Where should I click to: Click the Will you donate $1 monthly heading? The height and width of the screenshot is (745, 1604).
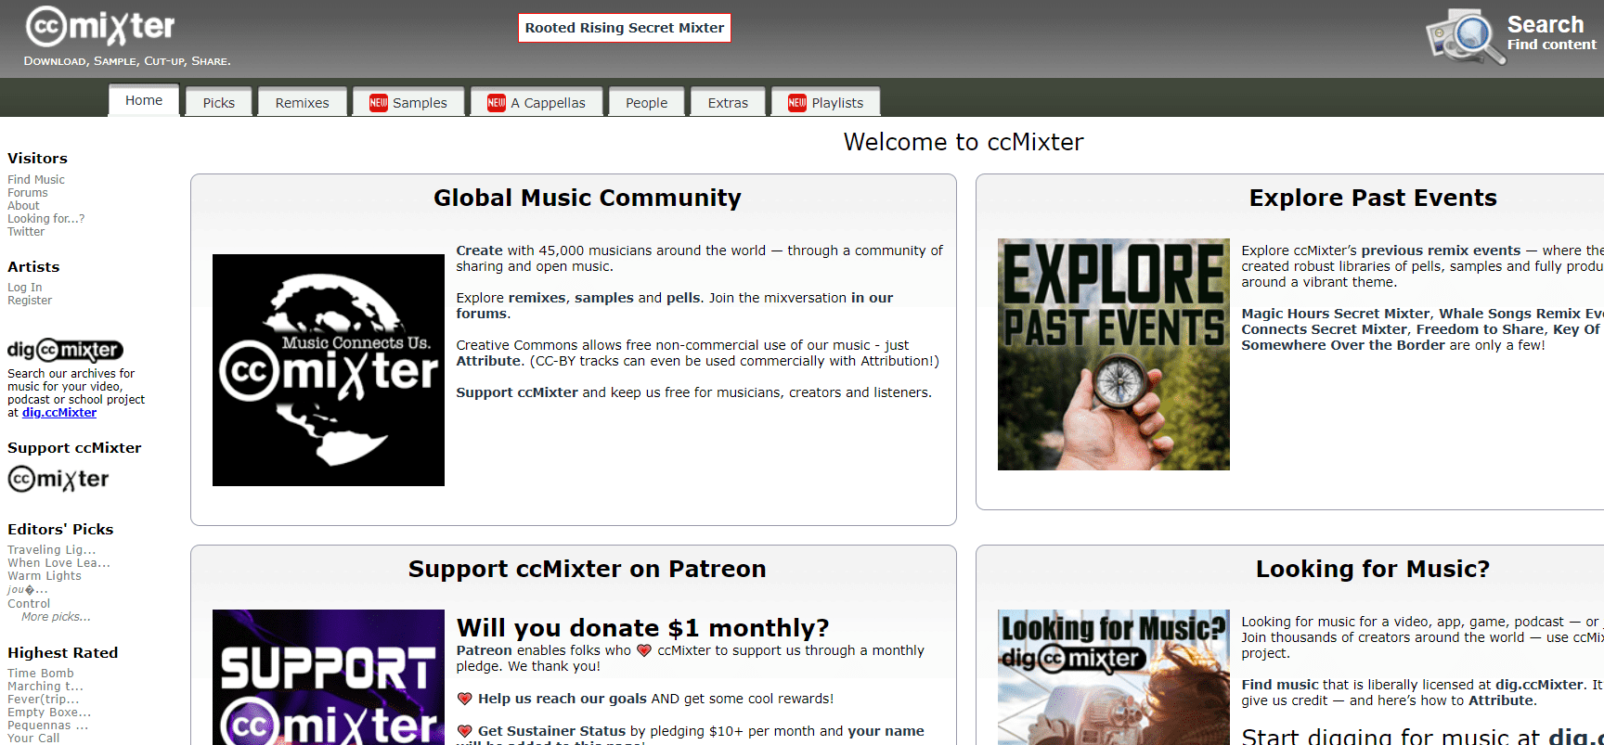(x=643, y=628)
